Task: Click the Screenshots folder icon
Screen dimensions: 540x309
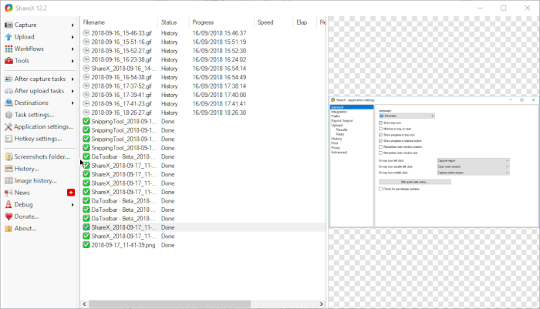Action: coord(8,156)
